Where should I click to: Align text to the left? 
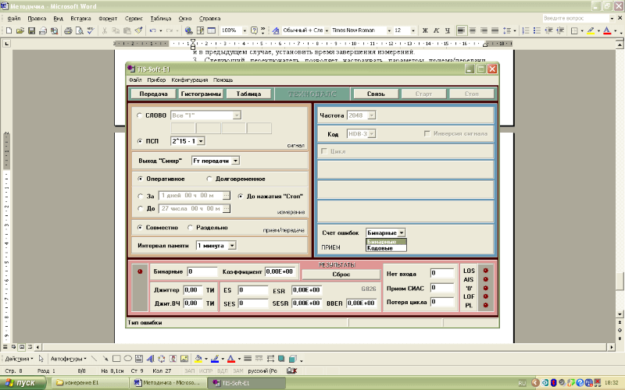pos(461,30)
